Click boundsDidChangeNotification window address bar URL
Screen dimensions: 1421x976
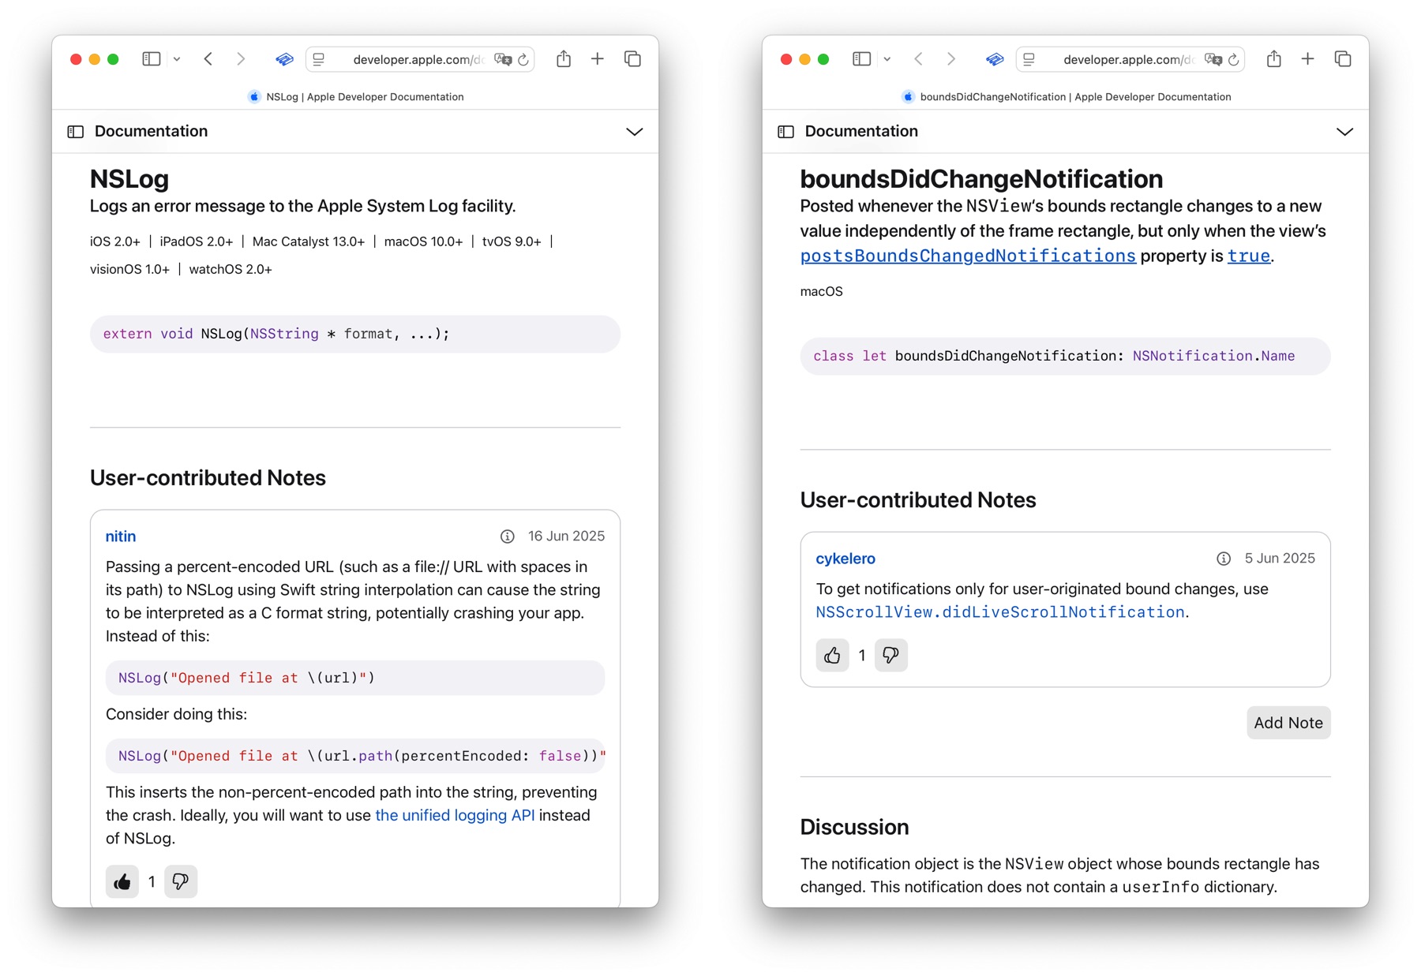coord(1128,59)
